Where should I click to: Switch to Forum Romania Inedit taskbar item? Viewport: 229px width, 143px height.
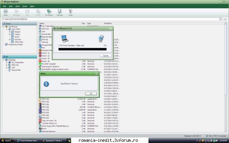click(28, 141)
